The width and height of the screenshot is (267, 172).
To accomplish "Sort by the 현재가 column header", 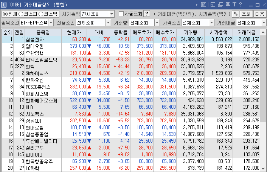I will point(74,32).
